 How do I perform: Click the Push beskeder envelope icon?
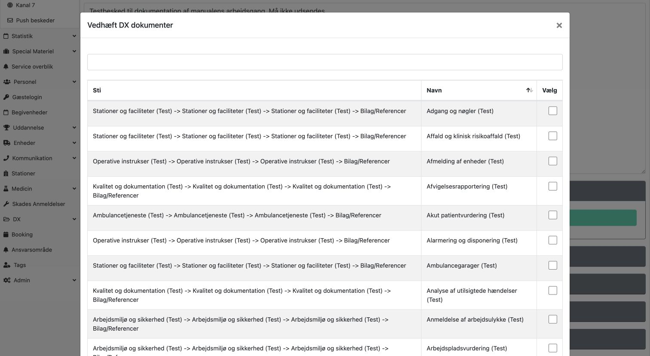[10, 20]
